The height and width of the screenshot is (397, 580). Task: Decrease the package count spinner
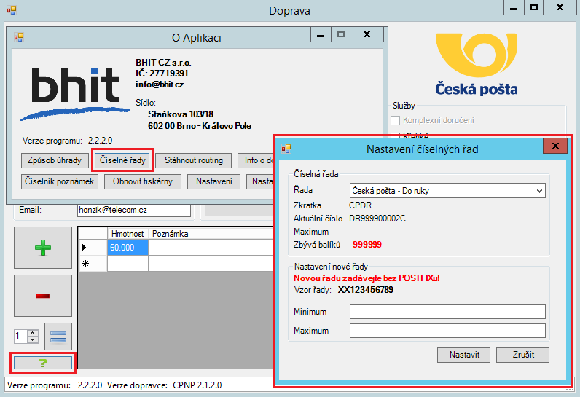pos(33,339)
